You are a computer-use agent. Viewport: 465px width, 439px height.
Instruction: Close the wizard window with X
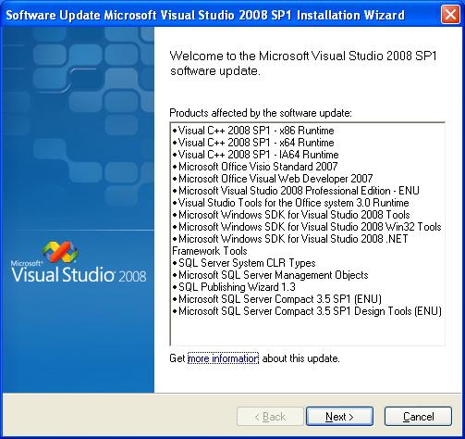pyautogui.click(x=450, y=15)
